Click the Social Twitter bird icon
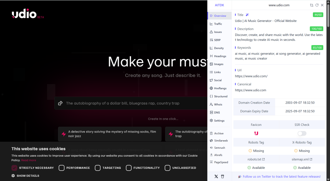The image size is (330, 181). (x=211, y=80)
